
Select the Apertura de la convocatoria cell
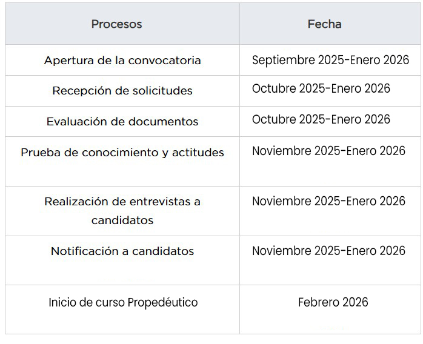click(x=122, y=60)
